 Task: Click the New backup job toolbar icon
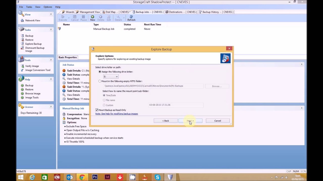tap(92, 18)
